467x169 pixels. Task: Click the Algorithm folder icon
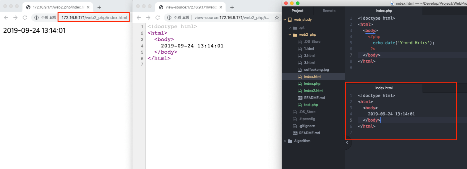click(x=290, y=141)
